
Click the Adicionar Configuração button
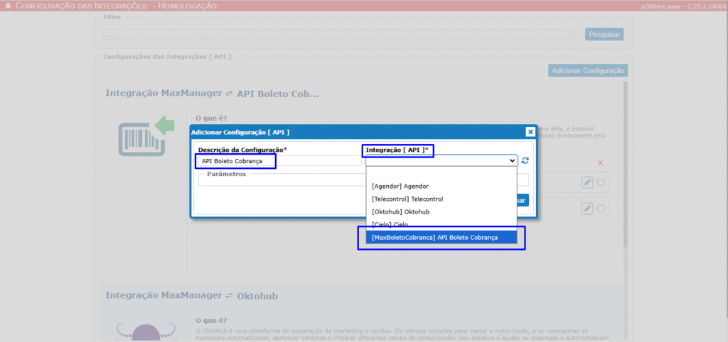(x=588, y=70)
